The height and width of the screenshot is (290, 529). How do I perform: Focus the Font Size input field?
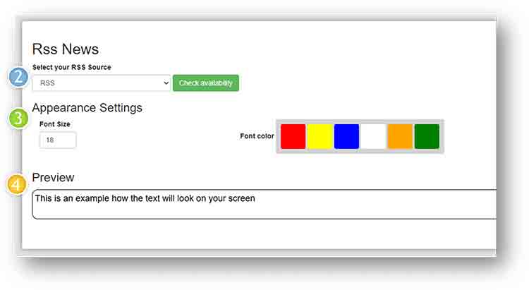[58, 140]
